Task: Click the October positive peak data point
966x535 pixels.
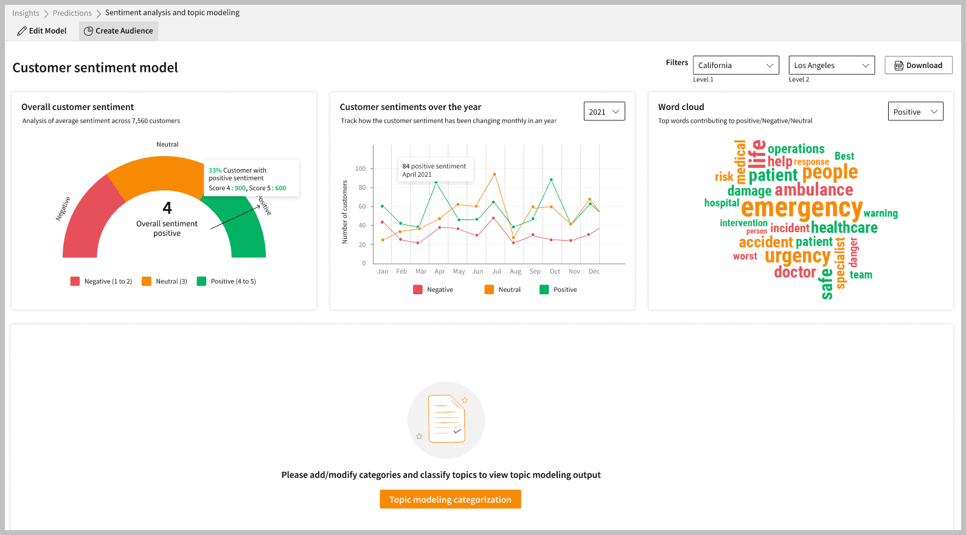Action: point(551,179)
